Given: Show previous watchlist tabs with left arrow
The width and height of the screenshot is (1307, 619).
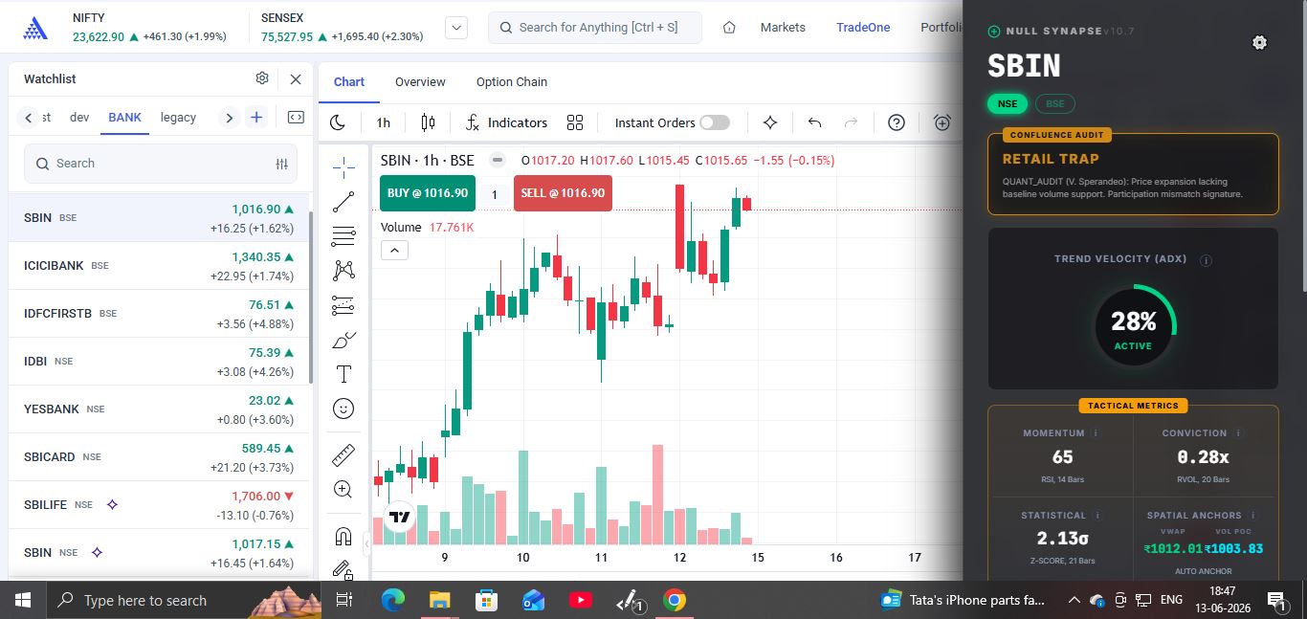Looking at the screenshot, I should click(x=29, y=118).
